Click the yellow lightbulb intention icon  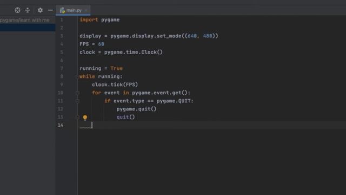click(85, 118)
